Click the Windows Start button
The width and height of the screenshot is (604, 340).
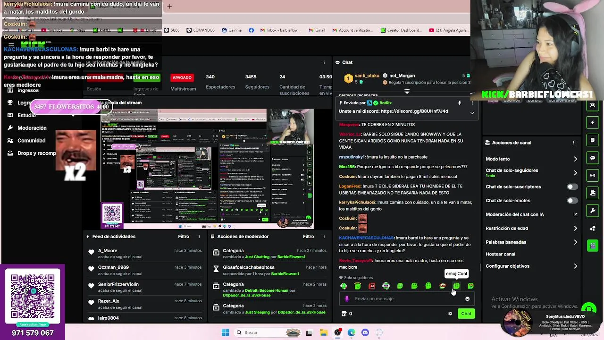point(225,332)
